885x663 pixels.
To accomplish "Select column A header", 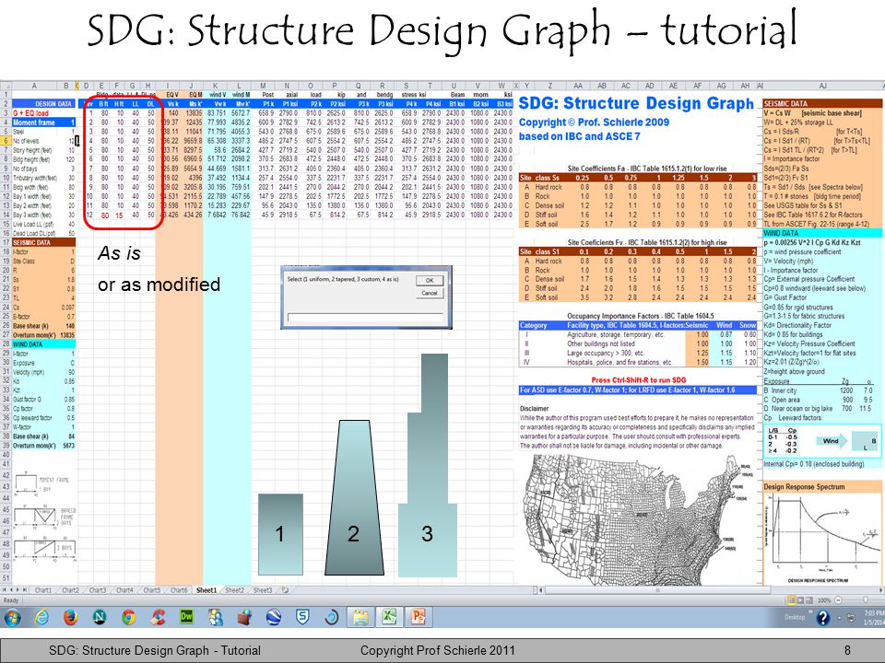I will (x=34, y=86).
